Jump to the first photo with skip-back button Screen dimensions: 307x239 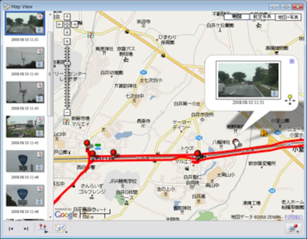click(11, 229)
